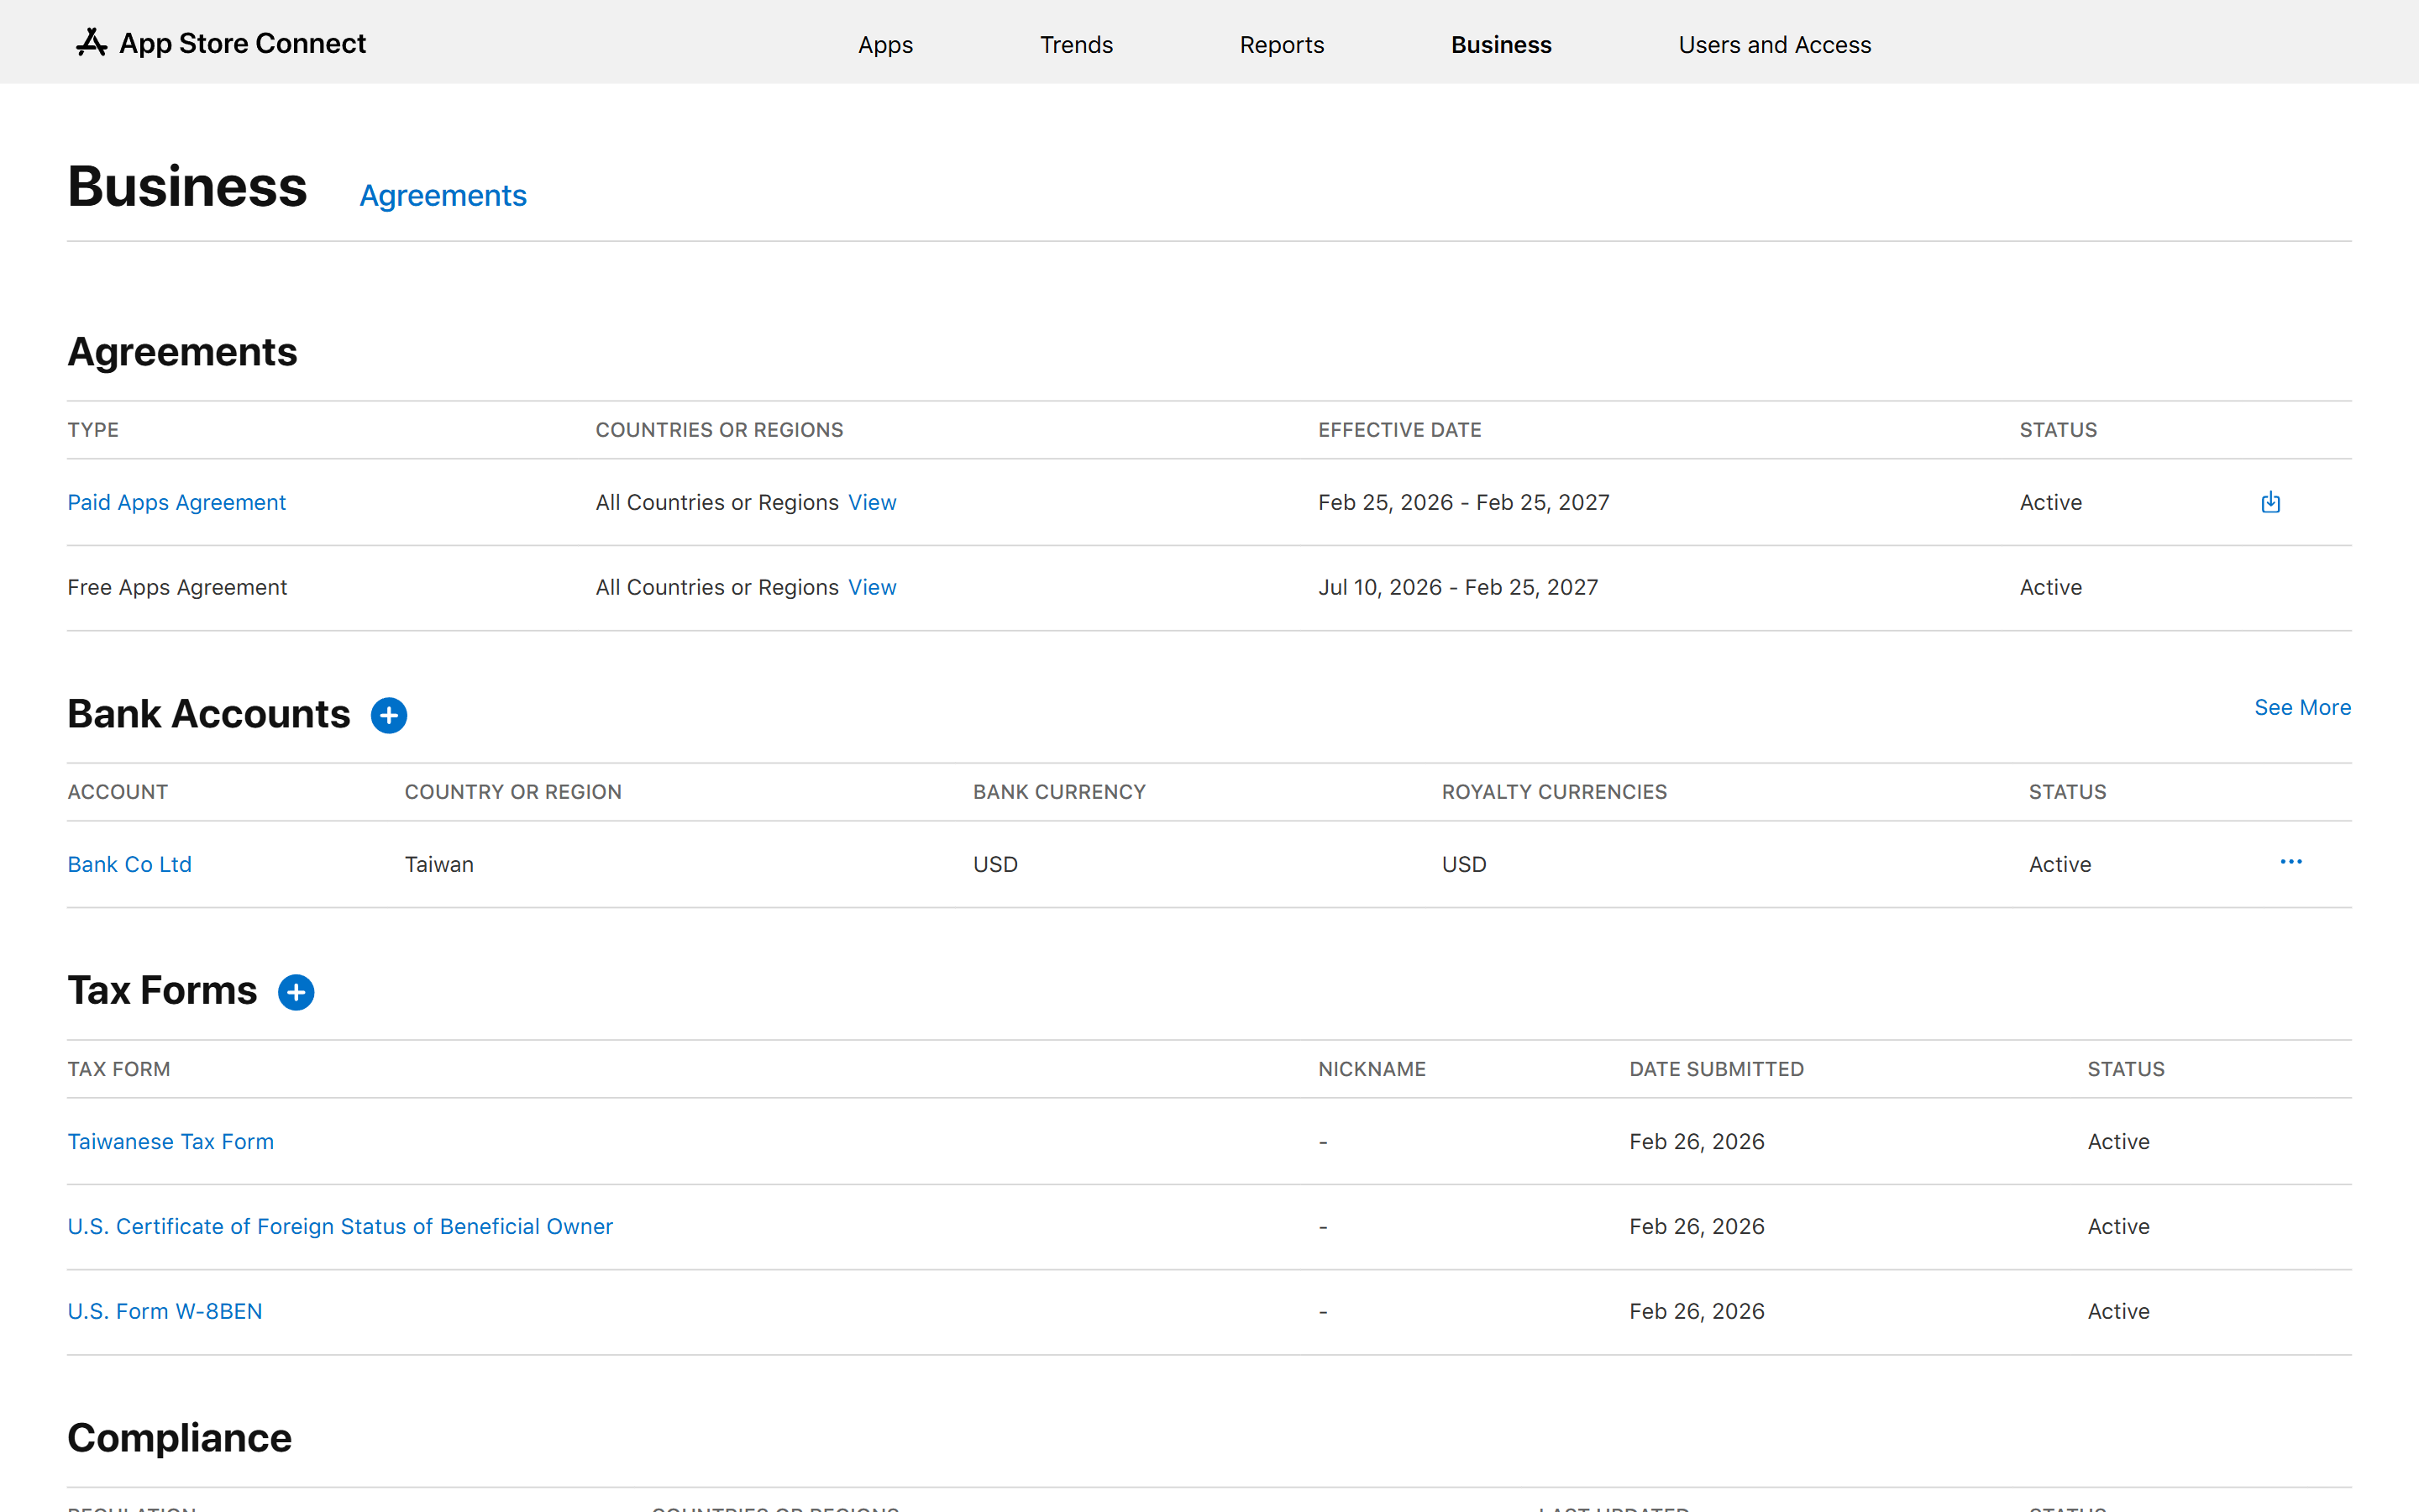Open Users and Access
Viewport: 2419px width, 1512px height.
[x=1774, y=45]
